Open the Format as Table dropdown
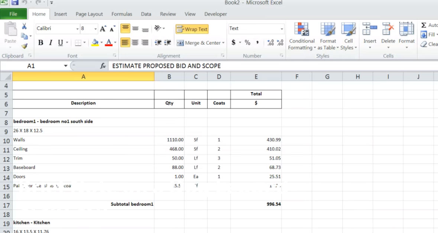The width and height of the screenshot is (438, 233). [x=328, y=36]
